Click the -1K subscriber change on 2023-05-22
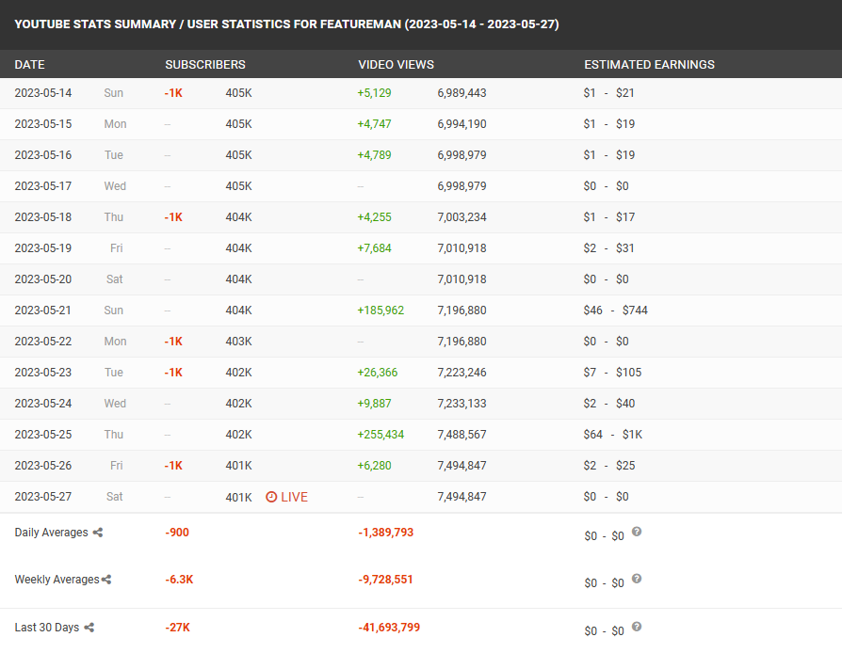842x653 pixels. (x=173, y=342)
